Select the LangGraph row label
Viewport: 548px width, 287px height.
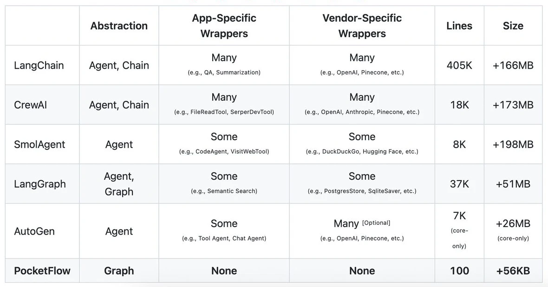point(40,184)
